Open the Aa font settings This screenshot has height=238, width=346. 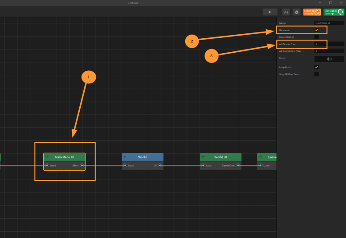pos(286,12)
